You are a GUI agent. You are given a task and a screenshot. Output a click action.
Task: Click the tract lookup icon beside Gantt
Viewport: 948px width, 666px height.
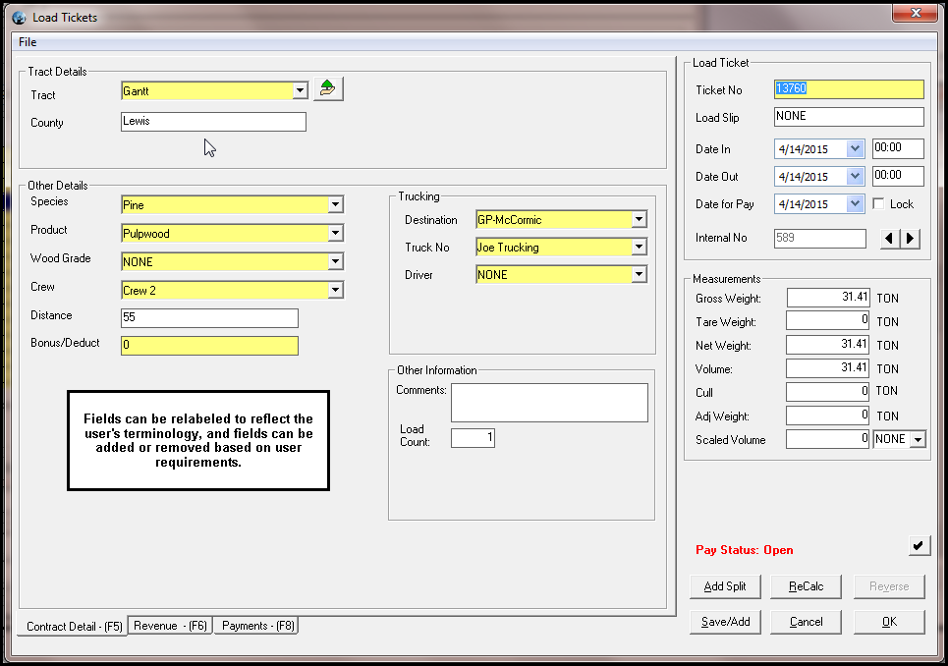328,88
